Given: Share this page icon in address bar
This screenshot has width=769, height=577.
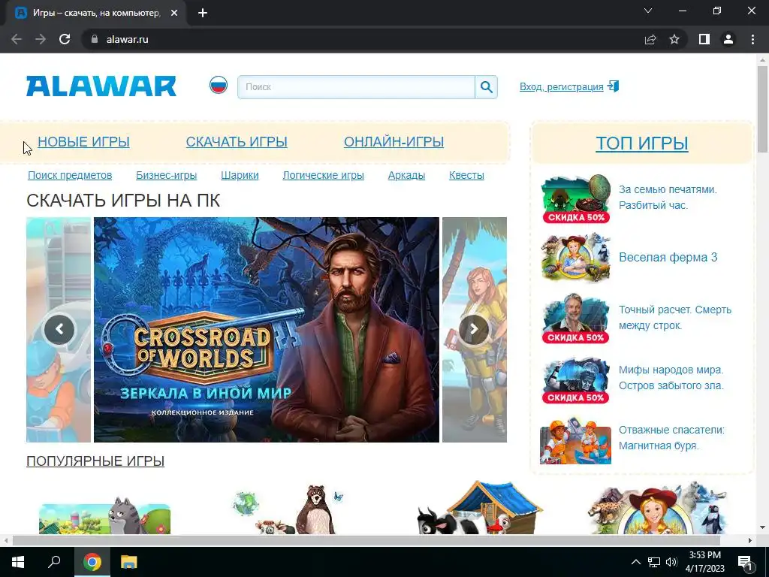Looking at the screenshot, I should [650, 39].
